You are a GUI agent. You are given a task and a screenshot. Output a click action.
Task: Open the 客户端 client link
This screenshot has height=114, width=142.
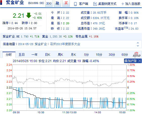click(x=83, y=4)
